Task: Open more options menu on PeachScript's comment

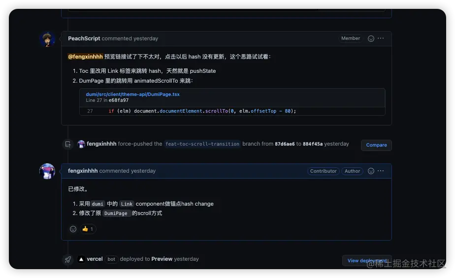Action: (x=381, y=38)
